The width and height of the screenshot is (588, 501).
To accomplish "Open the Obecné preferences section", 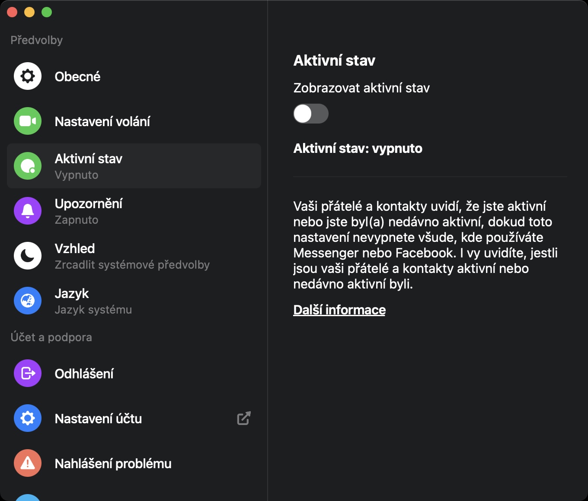I will point(78,76).
